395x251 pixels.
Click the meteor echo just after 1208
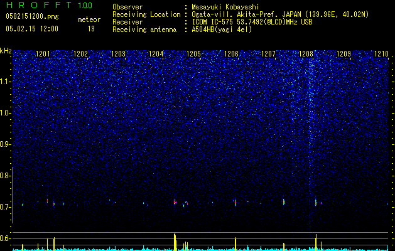[316, 203]
